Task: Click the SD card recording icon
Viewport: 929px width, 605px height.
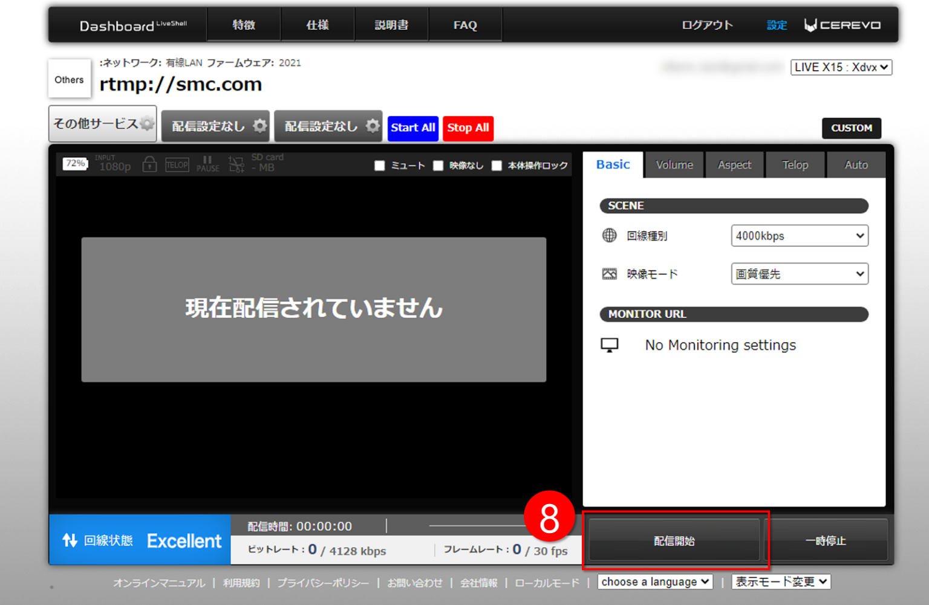Action: (236, 164)
